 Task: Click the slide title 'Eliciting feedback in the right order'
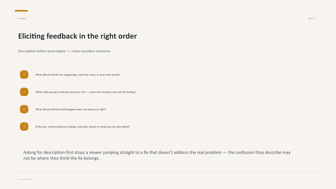(x=77, y=36)
